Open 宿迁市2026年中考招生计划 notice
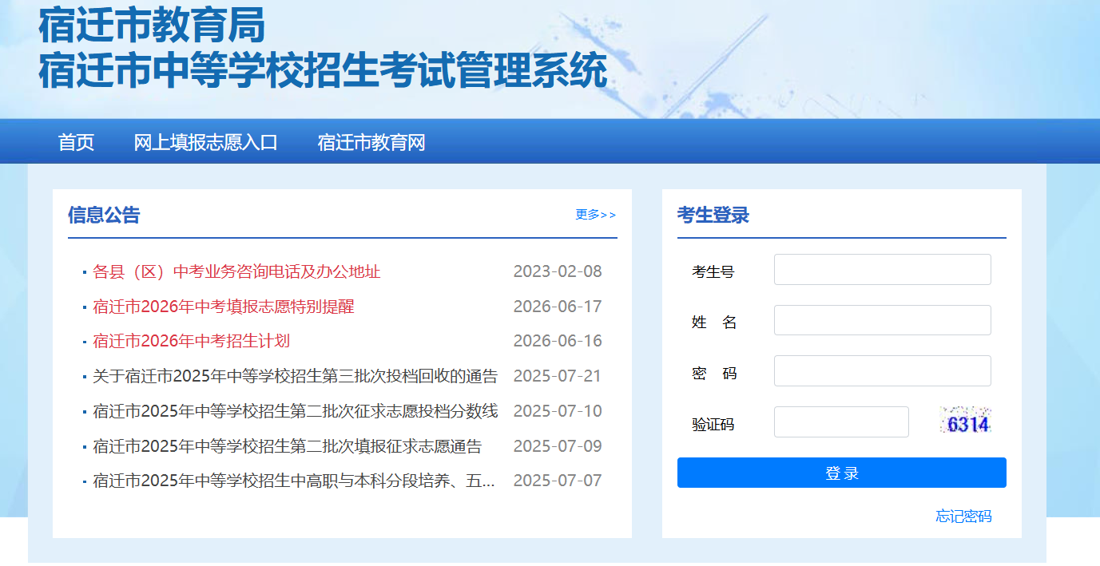Viewport: 1100px width, 566px height. (x=191, y=341)
